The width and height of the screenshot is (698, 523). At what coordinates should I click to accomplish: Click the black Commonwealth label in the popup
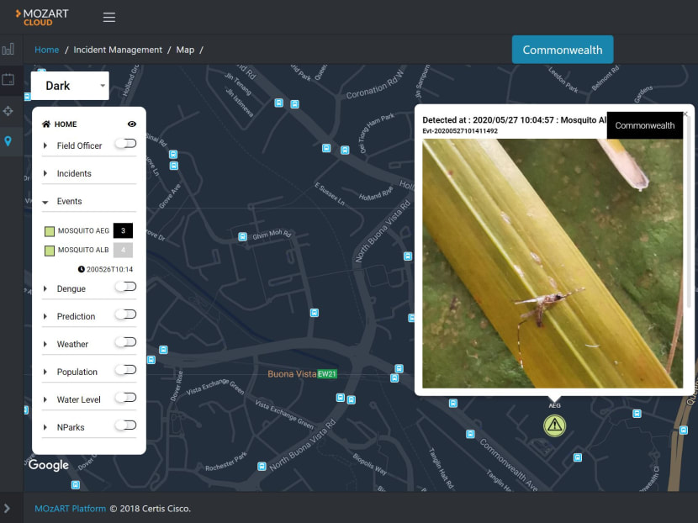click(644, 125)
